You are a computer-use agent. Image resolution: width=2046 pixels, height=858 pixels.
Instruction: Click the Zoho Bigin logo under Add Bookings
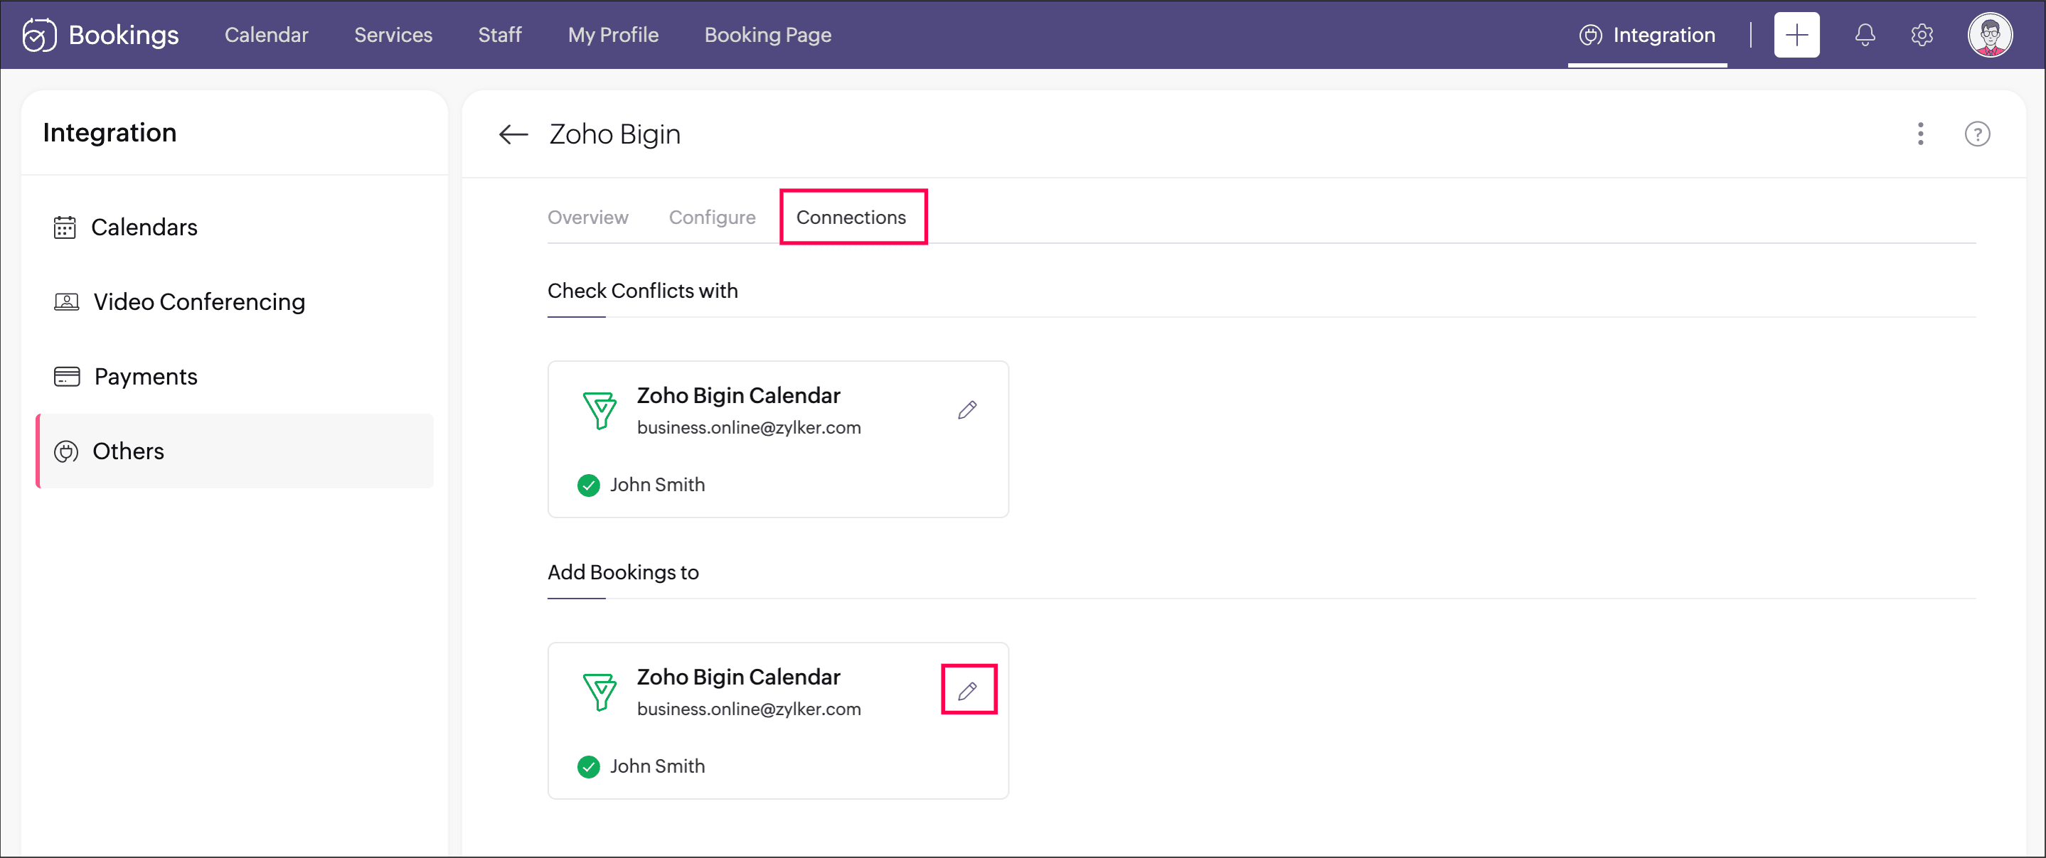(x=600, y=692)
